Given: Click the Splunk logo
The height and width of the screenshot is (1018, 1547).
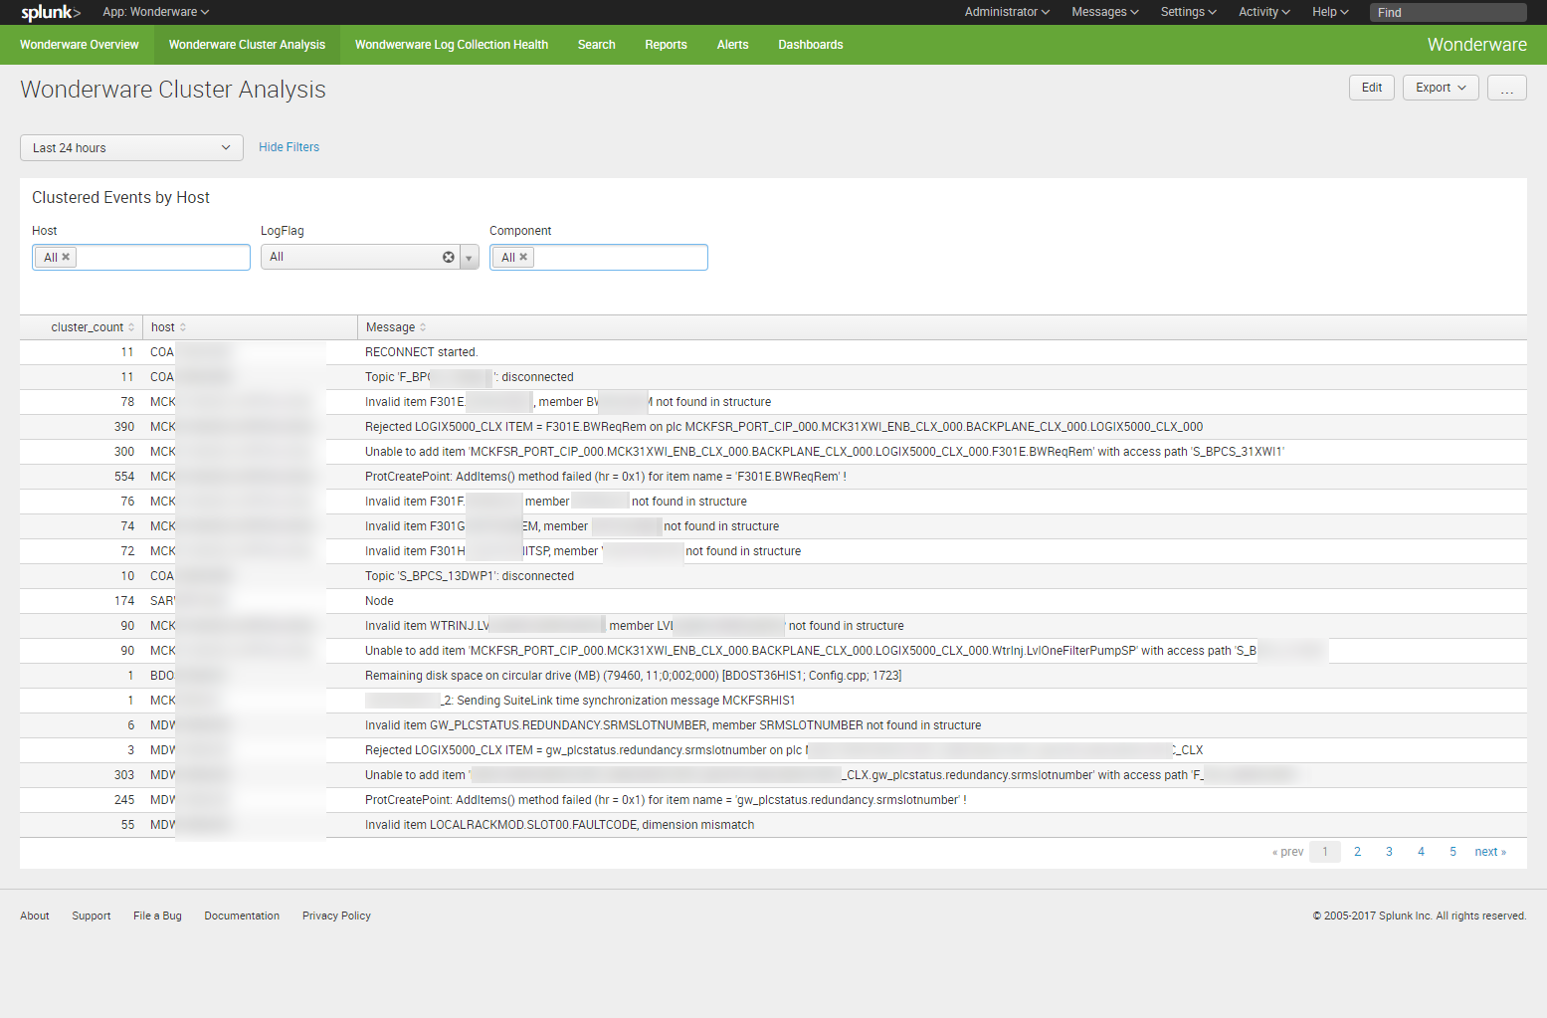Looking at the screenshot, I should coord(51,12).
